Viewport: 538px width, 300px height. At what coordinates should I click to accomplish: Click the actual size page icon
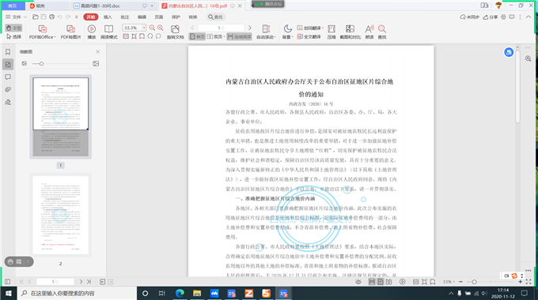pos(126,36)
